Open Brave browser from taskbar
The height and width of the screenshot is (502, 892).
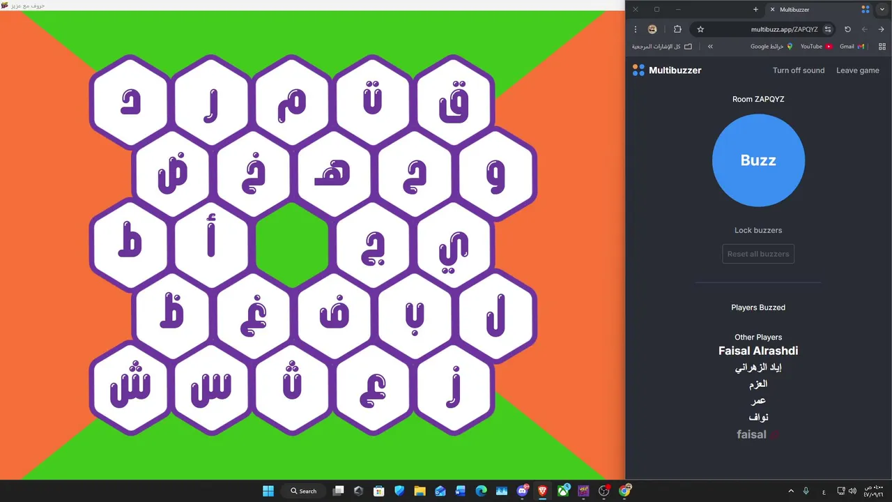point(543,491)
